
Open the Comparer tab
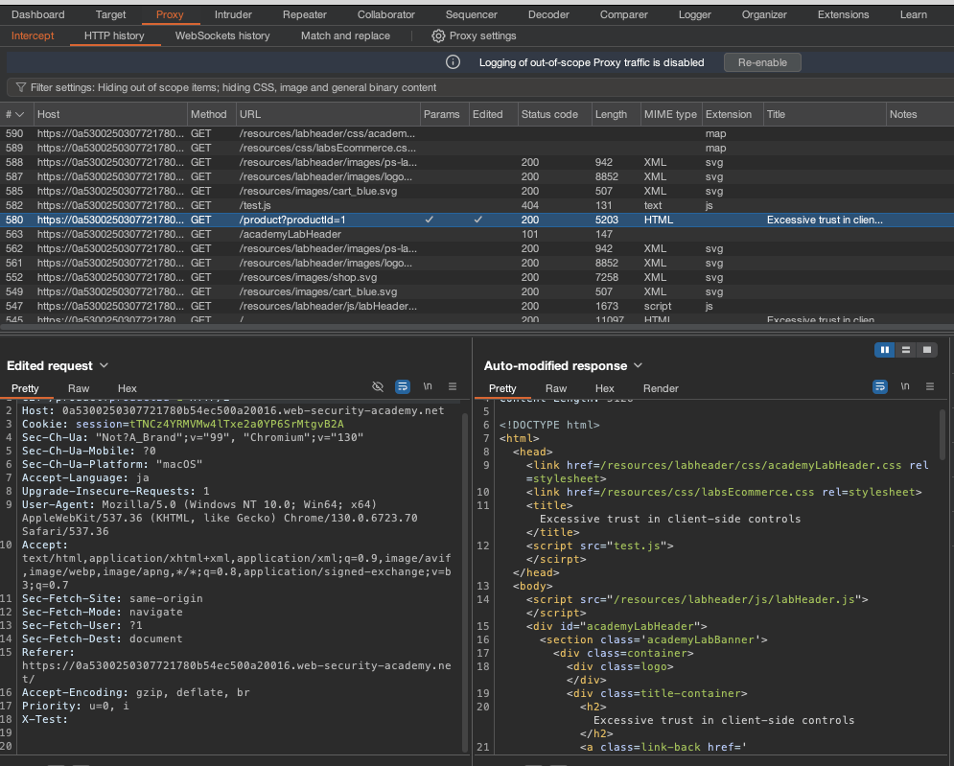click(623, 14)
